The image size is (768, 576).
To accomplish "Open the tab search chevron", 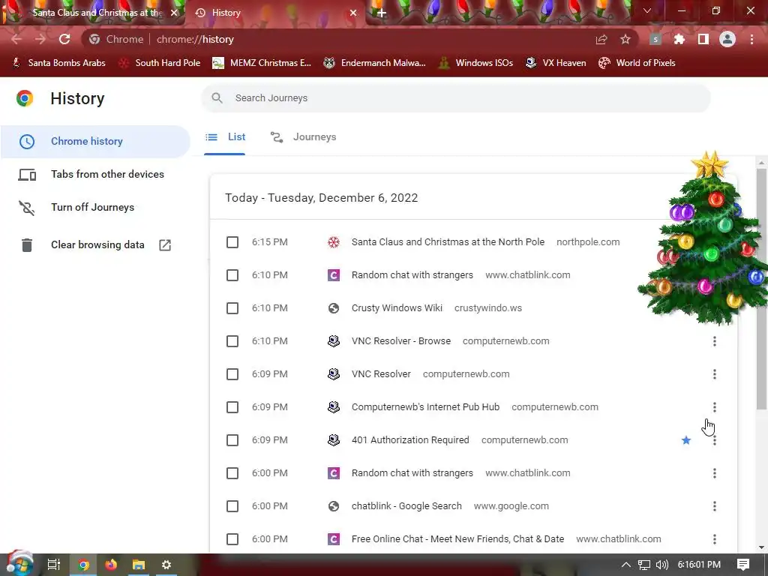I will pyautogui.click(x=647, y=10).
